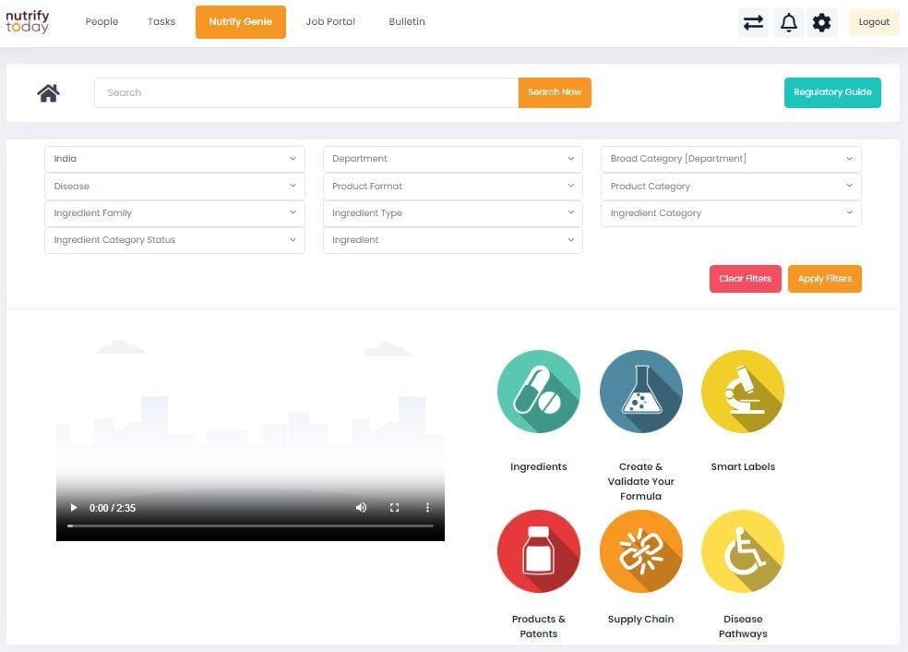
Task: Play the intro video
Action: [74, 508]
